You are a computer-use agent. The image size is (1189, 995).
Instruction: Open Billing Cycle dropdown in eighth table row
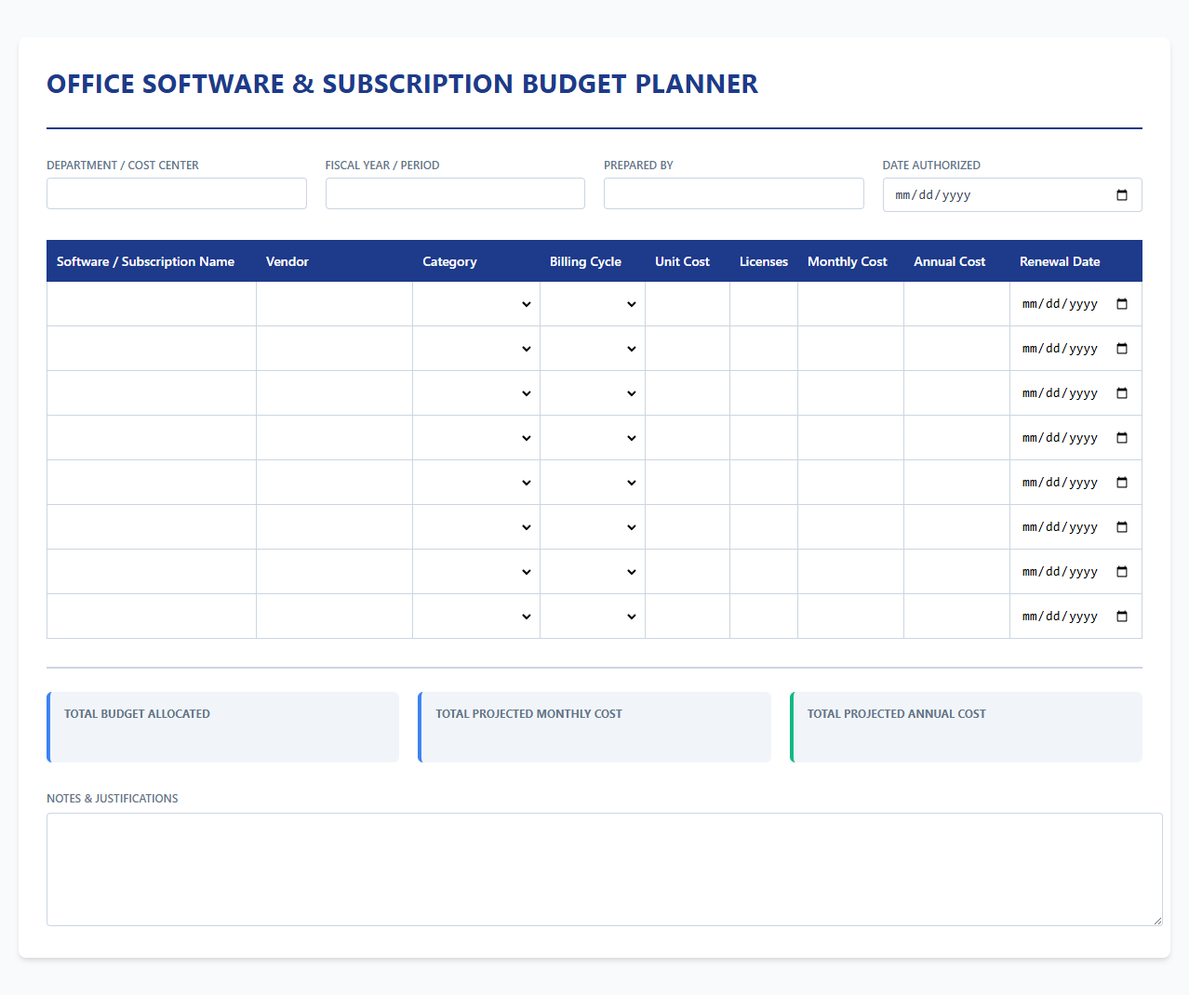(593, 617)
